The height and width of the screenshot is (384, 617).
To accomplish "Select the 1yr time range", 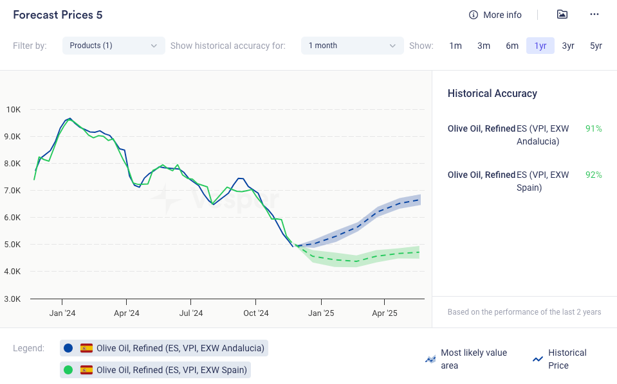I will [540, 46].
